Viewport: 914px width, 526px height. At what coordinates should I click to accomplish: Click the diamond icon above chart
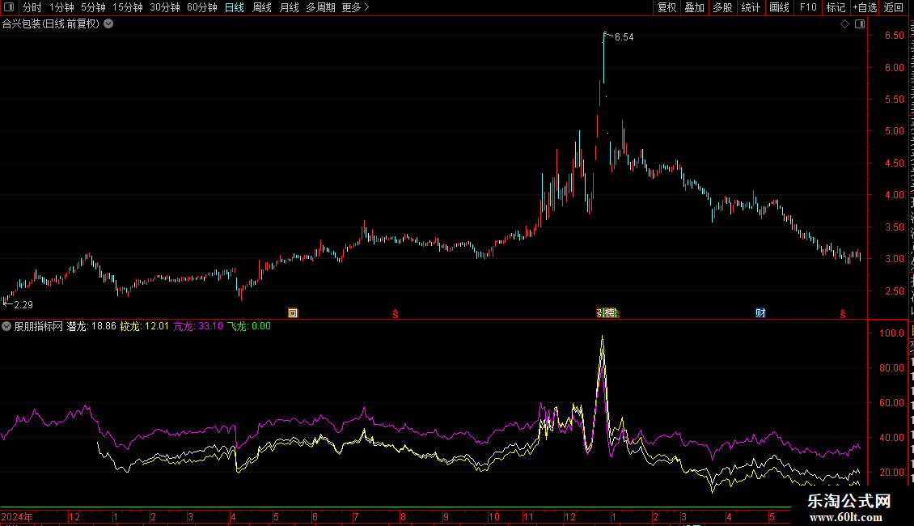pos(844,24)
